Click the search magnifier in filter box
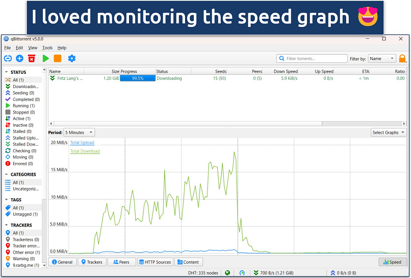Image resolution: width=411 pixels, height=278 pixels. pos(281,59)
